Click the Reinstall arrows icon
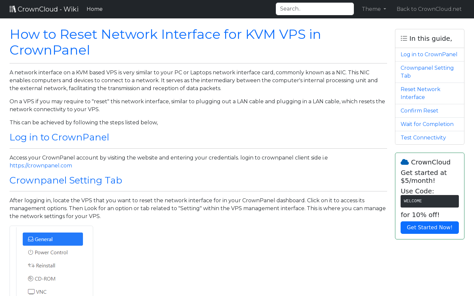Image resolution: width=474 pixels, height=296 pixels. [31, 265]
